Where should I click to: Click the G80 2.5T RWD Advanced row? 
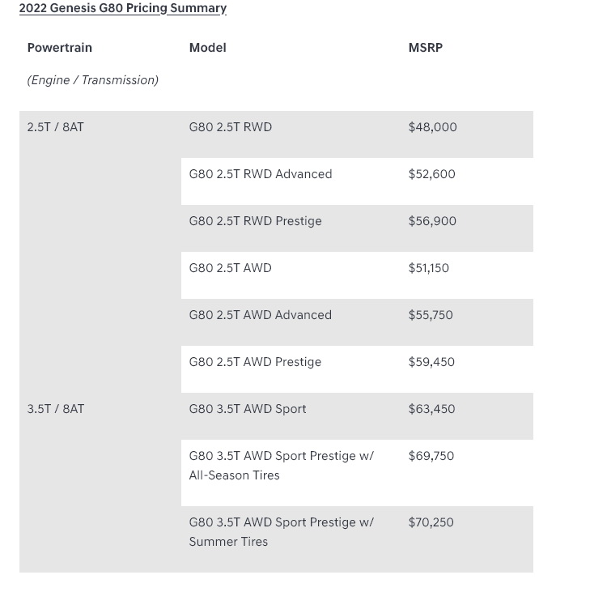click(260, 174)
